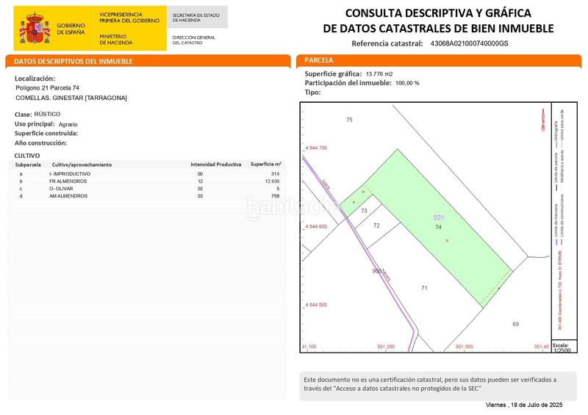Screen dimensions: 588x415
Task: Click coordinate label 4.544.700
Action: coord(316,148)
